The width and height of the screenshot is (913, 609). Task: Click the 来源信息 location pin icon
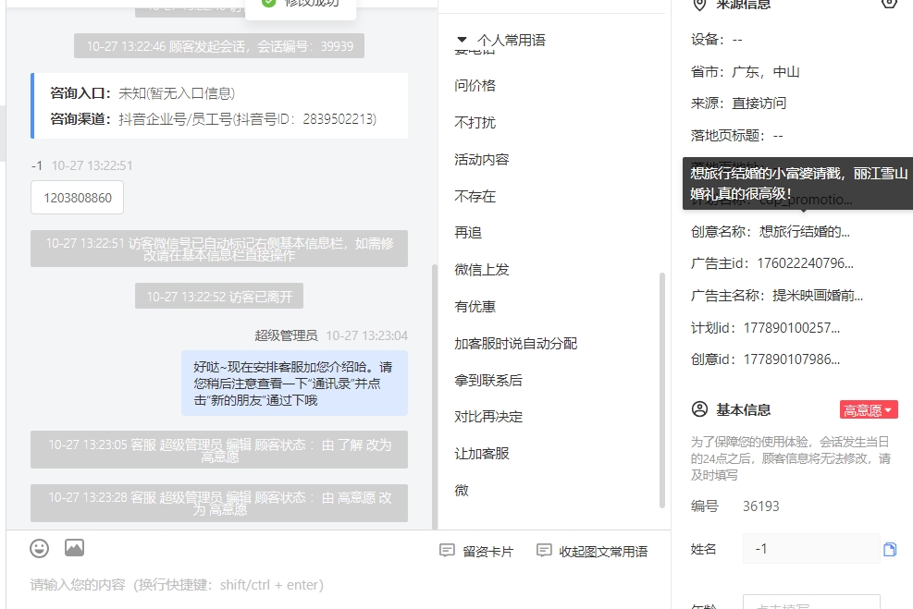pyautogui.click(x=699, y=5)
